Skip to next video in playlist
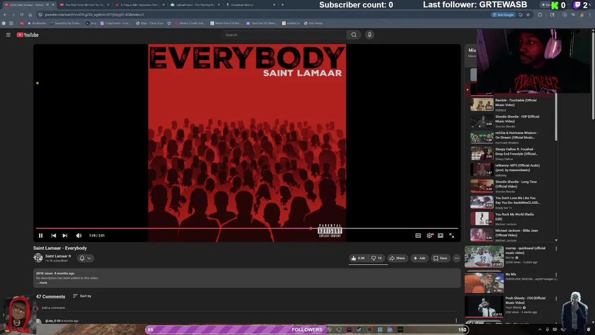595x335 pixels. [65, 235]
